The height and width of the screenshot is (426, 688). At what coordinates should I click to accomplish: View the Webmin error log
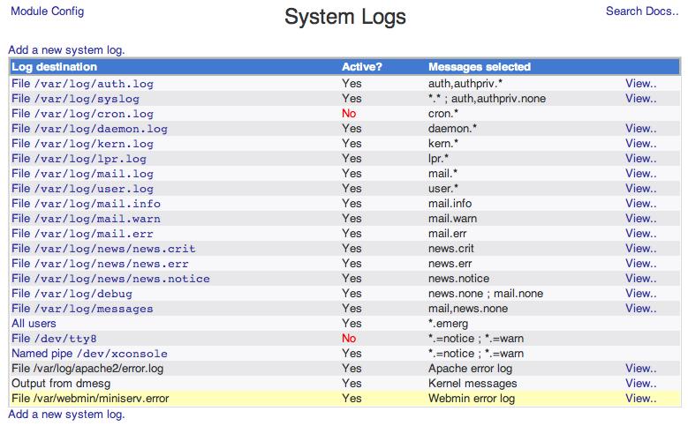tap(640, 399)
